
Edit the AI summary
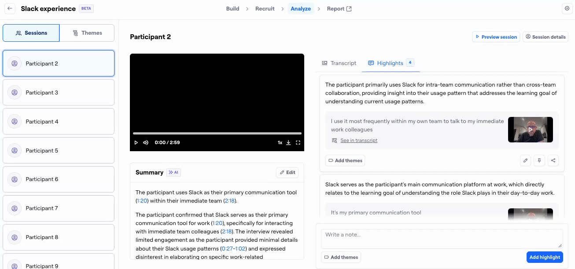coord(287,172)
